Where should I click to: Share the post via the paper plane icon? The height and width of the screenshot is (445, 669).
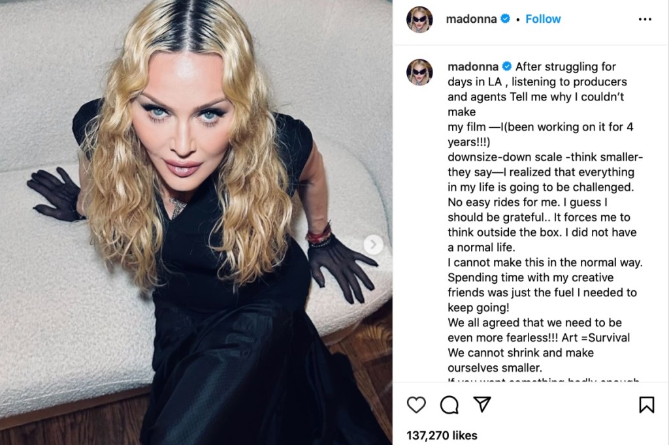click(x=482, y=404)
